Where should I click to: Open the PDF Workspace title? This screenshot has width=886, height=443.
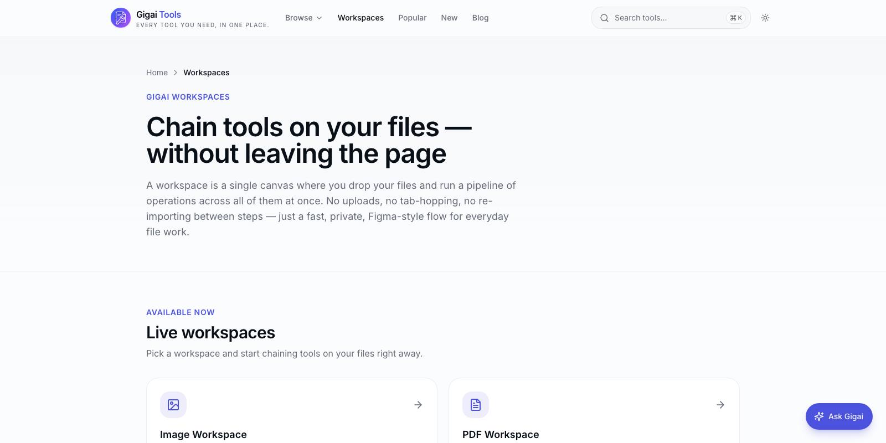point(501,435)
